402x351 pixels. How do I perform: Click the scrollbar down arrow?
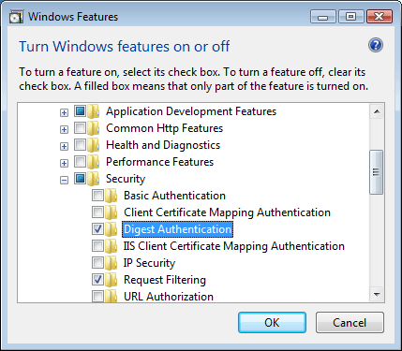click(x=377, y=294)
